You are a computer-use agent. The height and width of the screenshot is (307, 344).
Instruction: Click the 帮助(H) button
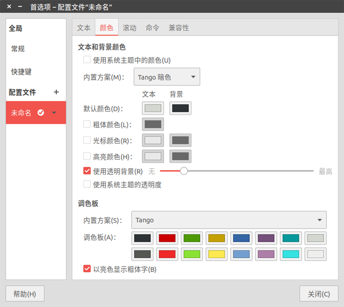click(25, 294)
